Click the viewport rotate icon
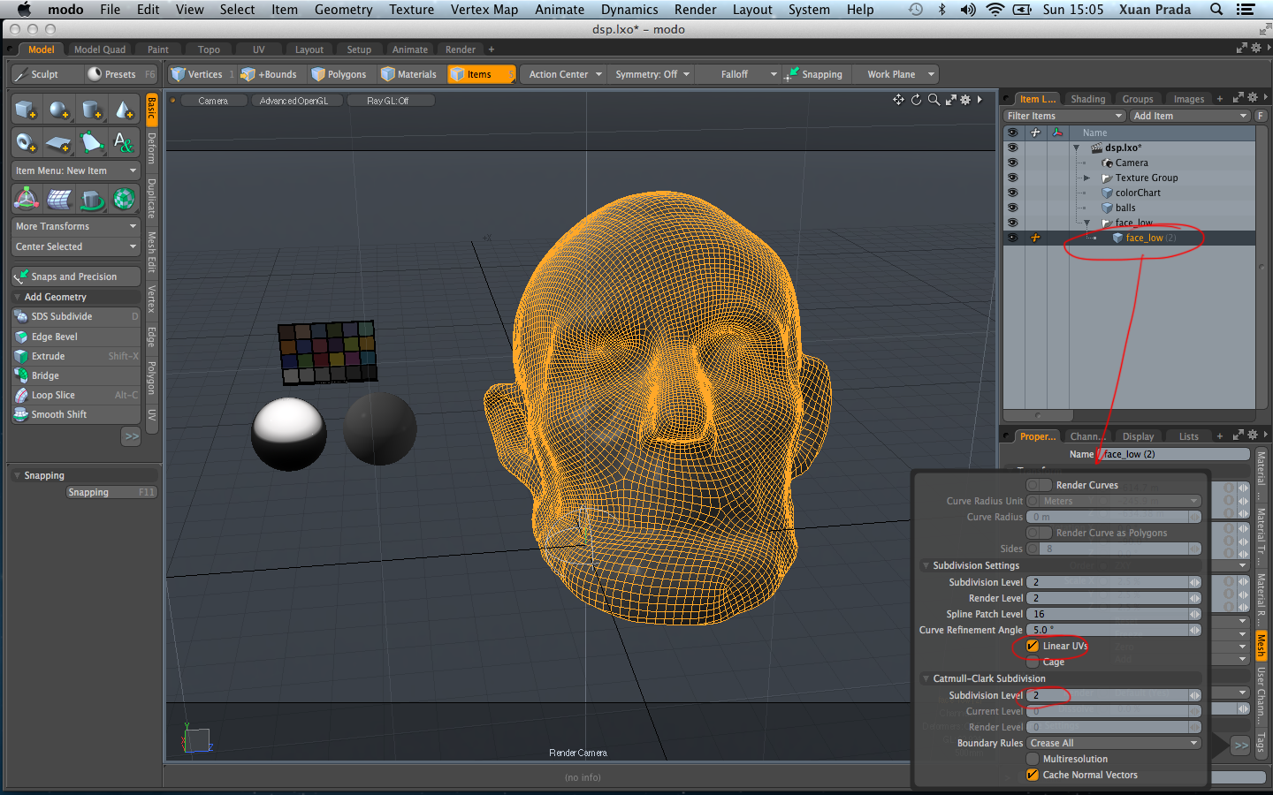Viewport: 1273px width, 795px height. pos(916,100)
